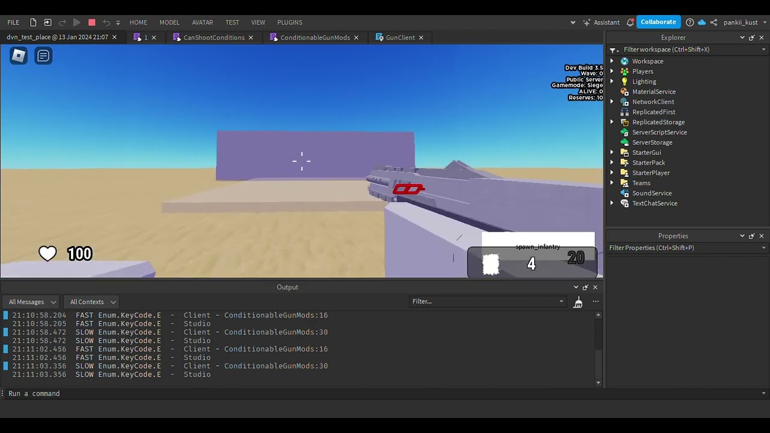Click the Filter Properties search field
Image resolution: width=770 pixels, height=433 pixels.
click(x=685, y=248)
